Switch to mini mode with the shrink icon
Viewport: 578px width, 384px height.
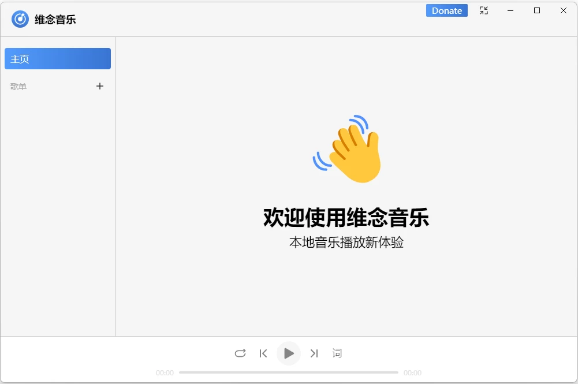point(484,10)
